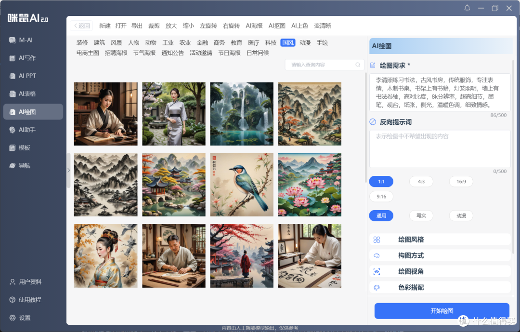Open the 模板 sidebar icon

[x=12, y=148]
